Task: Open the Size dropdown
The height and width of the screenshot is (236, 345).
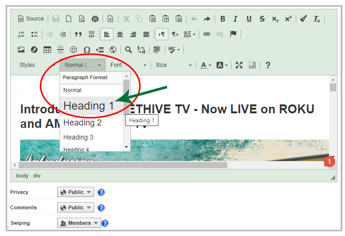Action: click(x=173, y=65)
